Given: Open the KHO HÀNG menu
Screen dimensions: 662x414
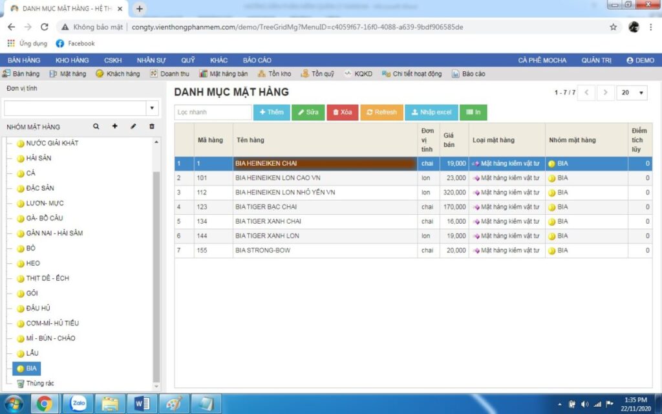Looking at the screenshot, I should tap(72, 60).
